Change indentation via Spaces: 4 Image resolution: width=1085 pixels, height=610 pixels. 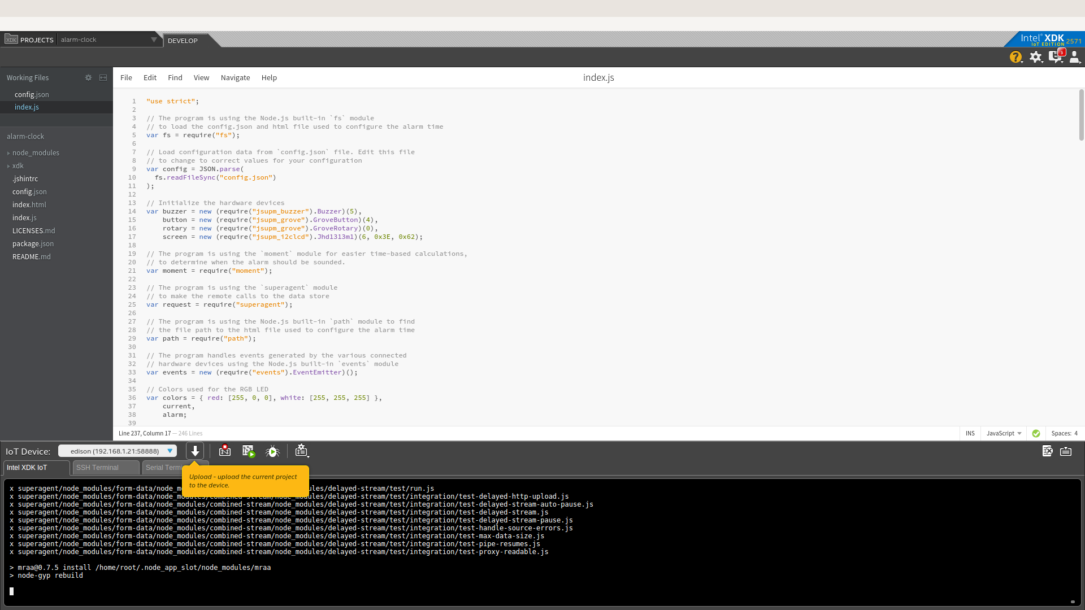tap(1064, 433)
